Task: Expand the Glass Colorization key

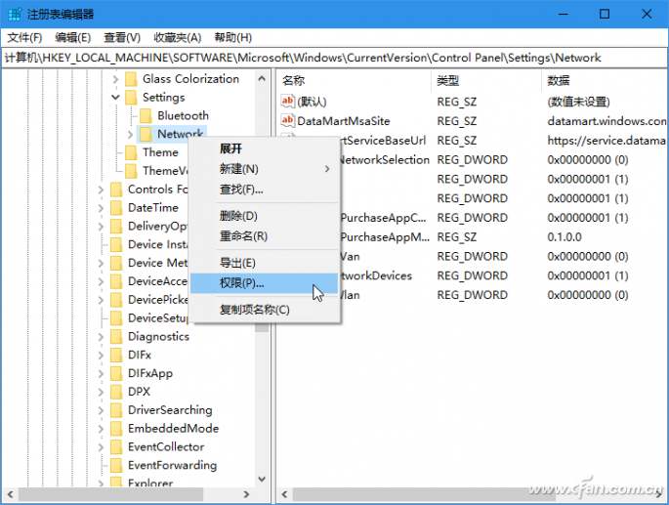Action: (x=115, y=79)
